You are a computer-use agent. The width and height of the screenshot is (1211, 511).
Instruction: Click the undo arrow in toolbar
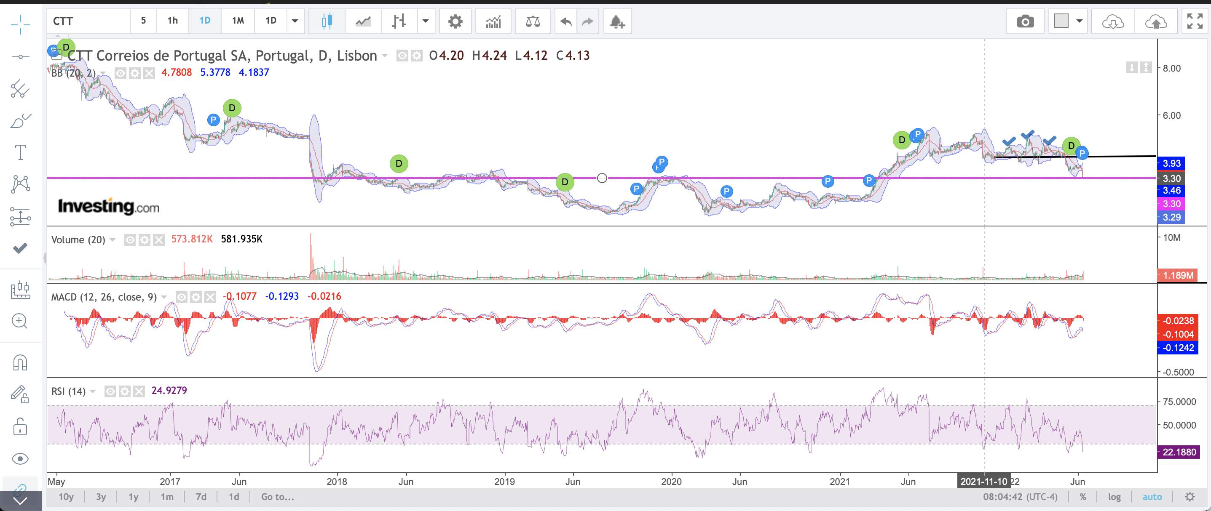pos(566,21)
